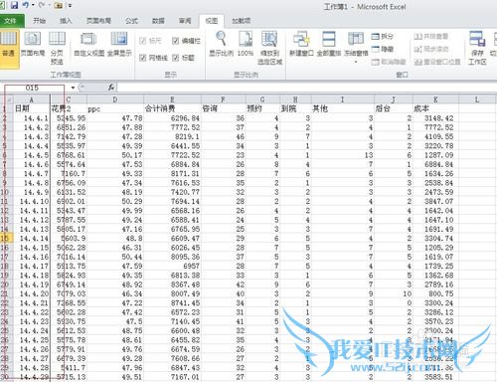Viewport: 497px width, 382px height.
Task: Select row 1 header
Action: [6, 108]
